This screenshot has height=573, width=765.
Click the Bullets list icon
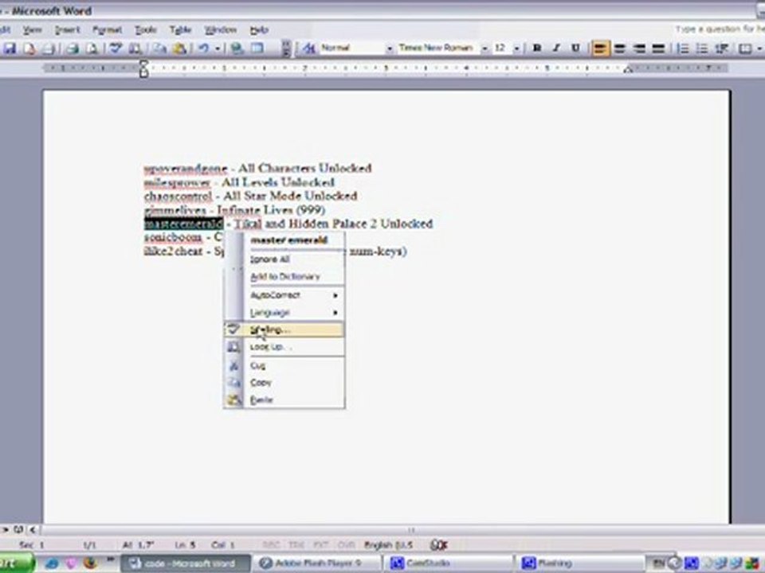(701, 49)
